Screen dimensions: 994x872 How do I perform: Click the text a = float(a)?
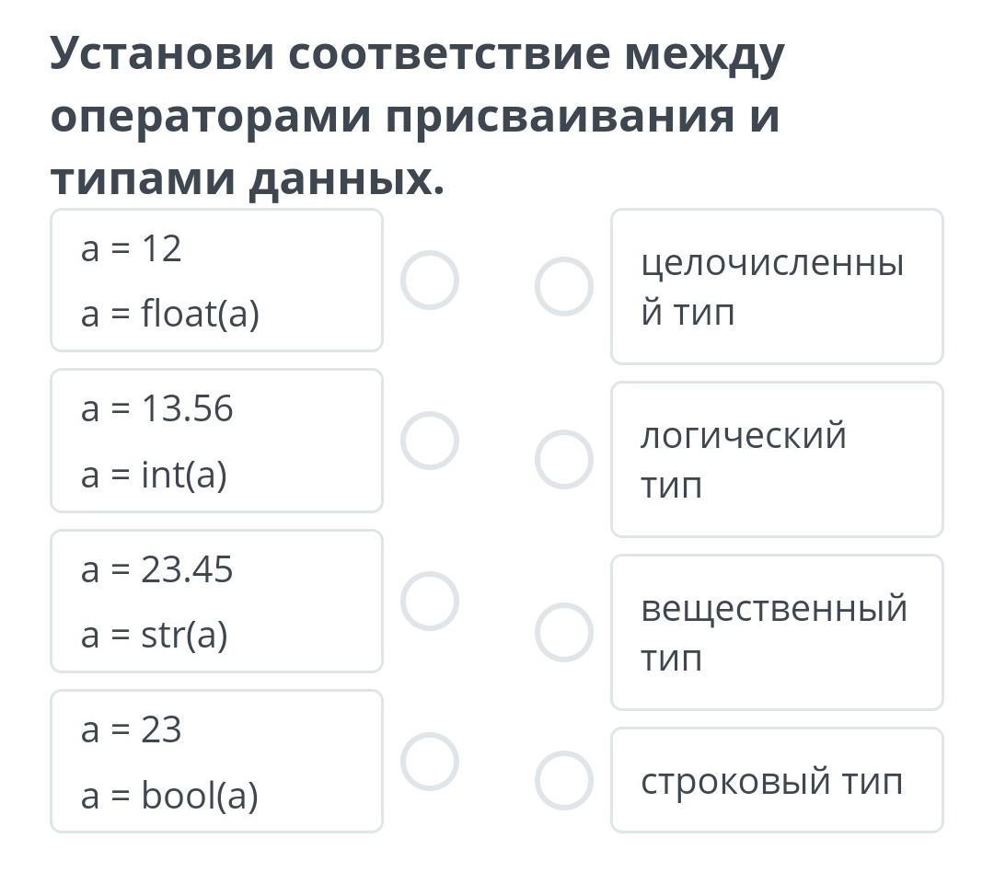point(170,314)
